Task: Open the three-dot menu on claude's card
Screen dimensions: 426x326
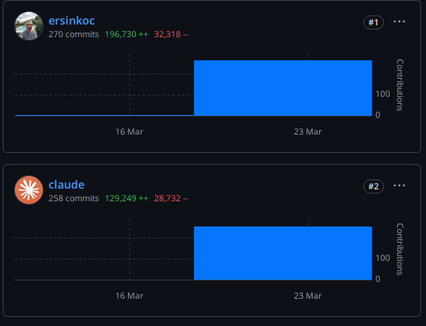Action: click(399, 185)
